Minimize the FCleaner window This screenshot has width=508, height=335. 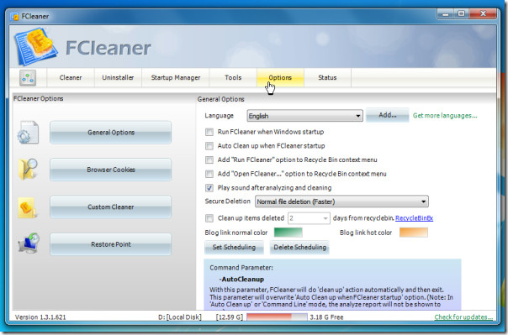(x=446, y=14)
